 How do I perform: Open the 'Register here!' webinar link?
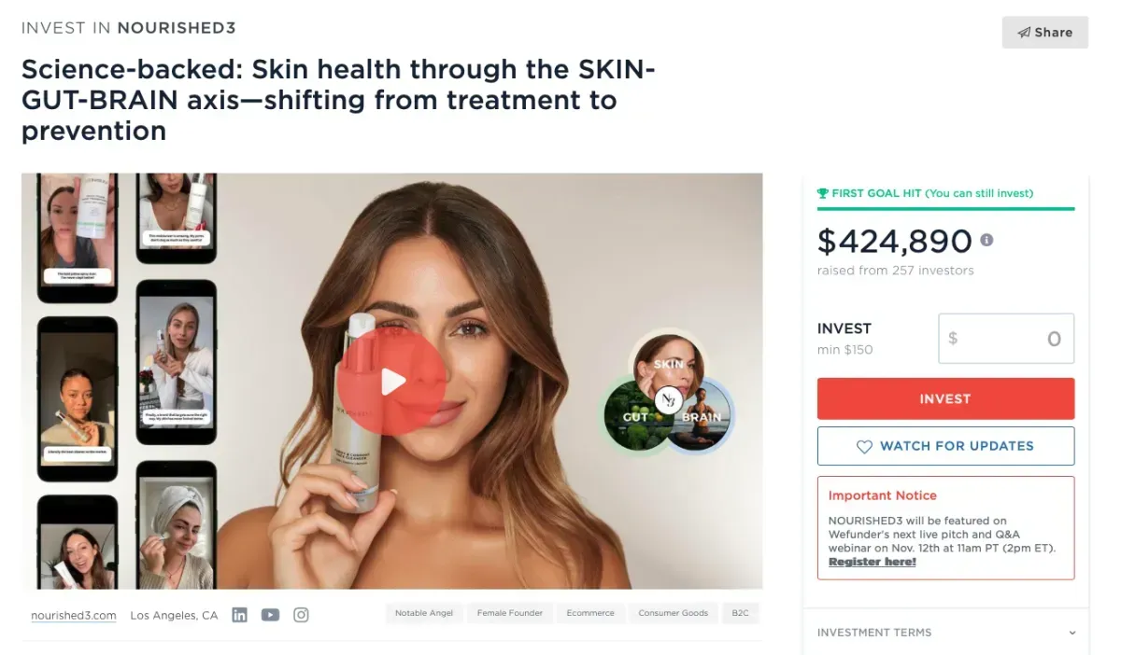coord(873,562)
